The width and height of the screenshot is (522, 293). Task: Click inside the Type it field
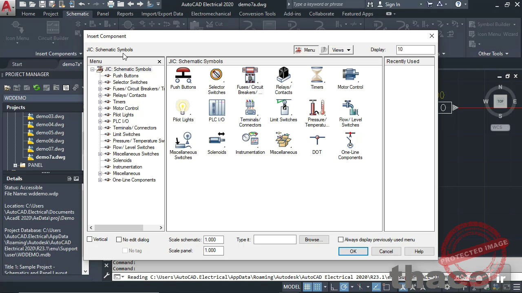[275, 239]
